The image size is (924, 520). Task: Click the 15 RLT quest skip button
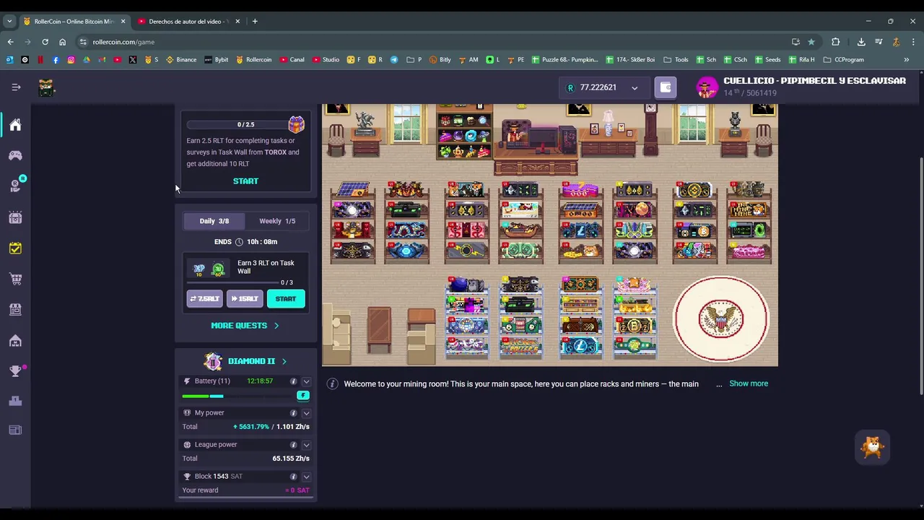tap(245, 299)
